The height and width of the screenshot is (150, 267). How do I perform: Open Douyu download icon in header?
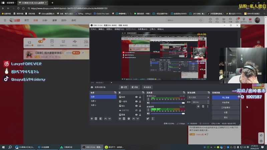click(224, 20)
